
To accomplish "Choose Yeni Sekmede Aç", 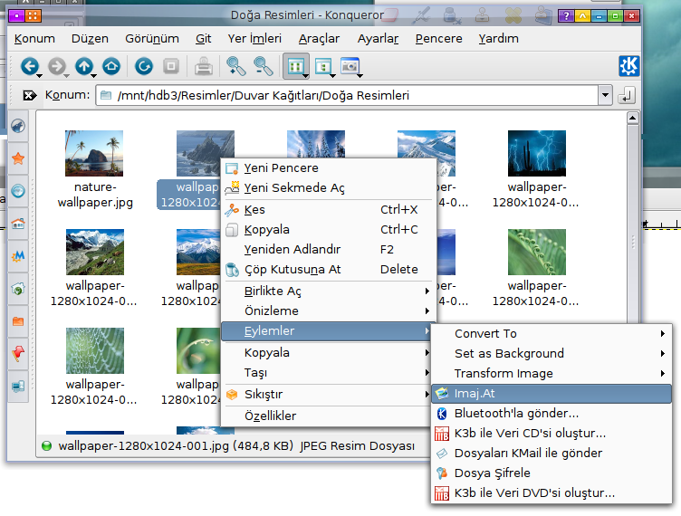I will point(328,188).
